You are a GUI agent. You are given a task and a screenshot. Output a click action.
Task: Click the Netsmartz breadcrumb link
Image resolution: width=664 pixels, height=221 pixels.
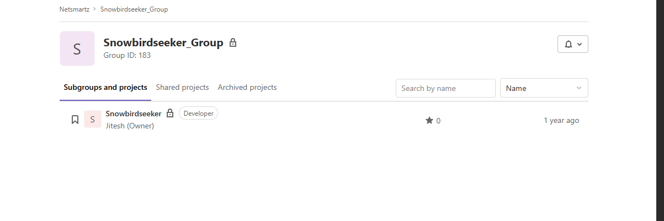[75, 9]
